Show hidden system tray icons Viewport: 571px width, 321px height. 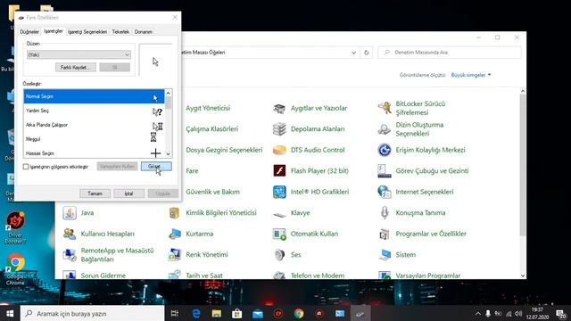coord(478,313)
